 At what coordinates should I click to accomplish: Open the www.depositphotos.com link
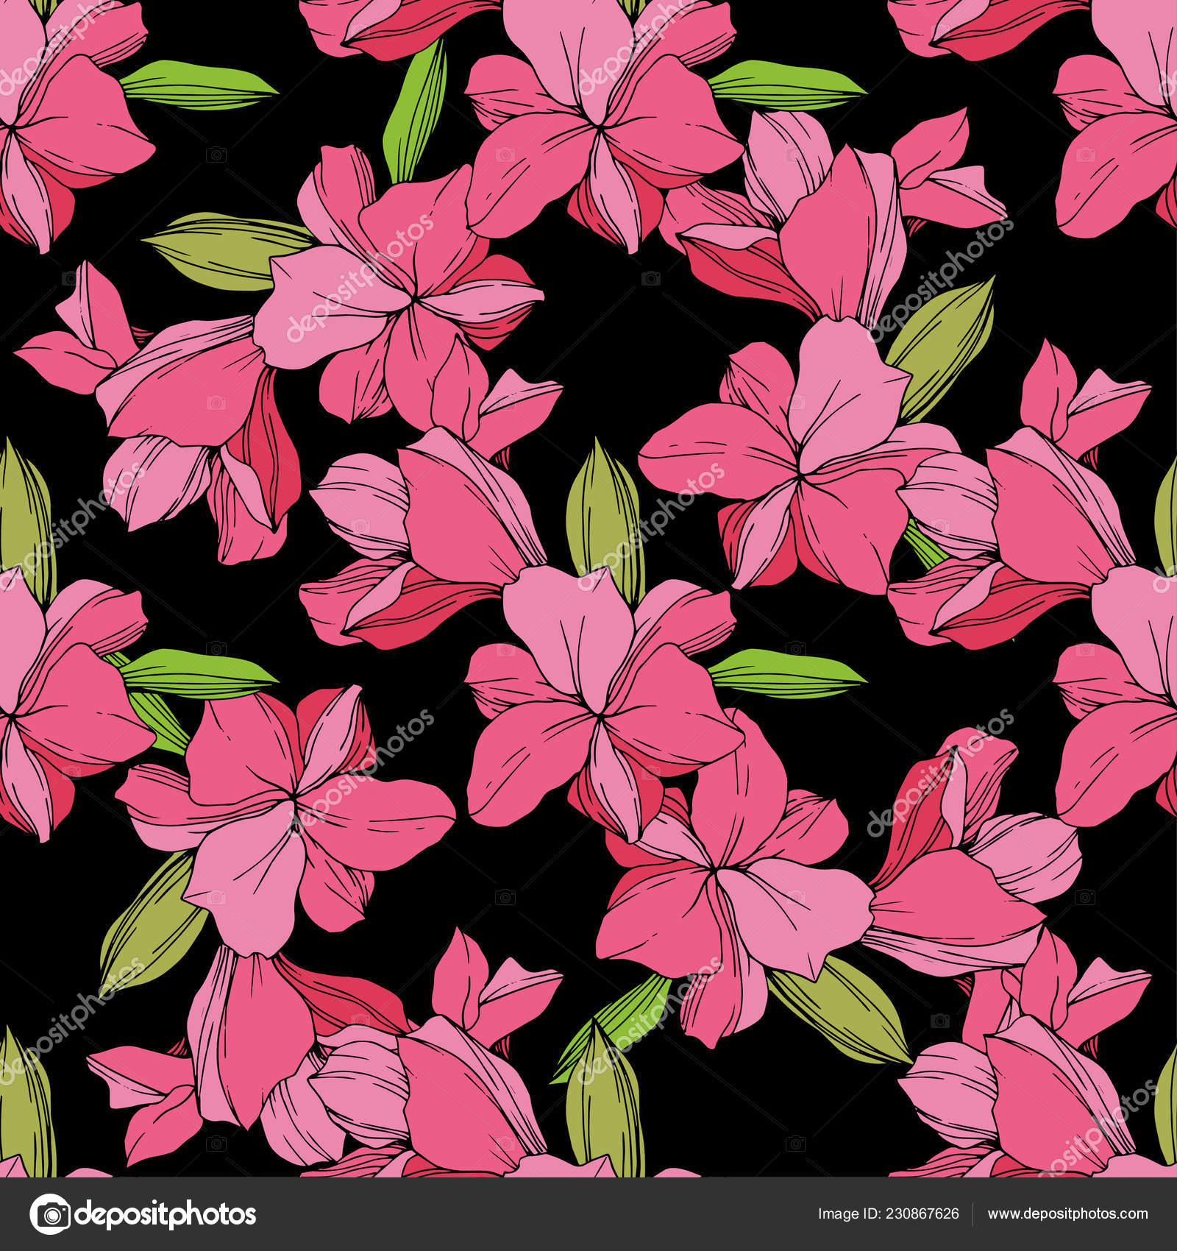(x=1067, y=1214)
